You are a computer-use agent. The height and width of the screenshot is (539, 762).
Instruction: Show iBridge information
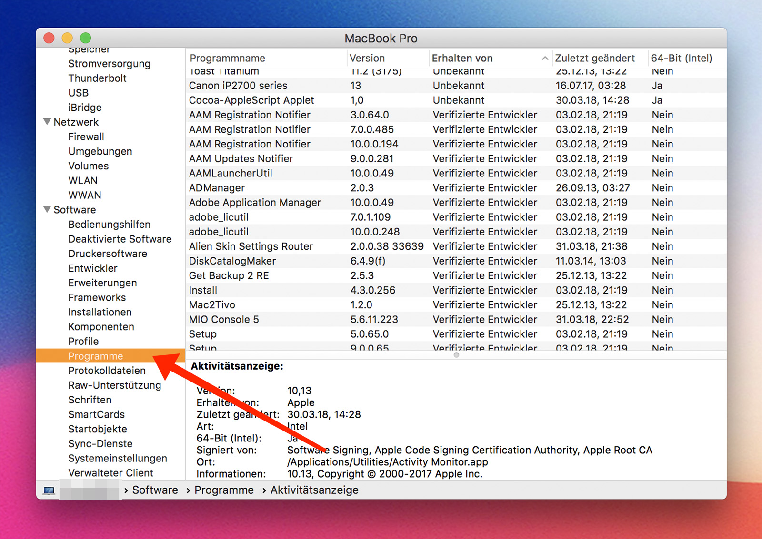pyautogui.click(x=85, y=108)
